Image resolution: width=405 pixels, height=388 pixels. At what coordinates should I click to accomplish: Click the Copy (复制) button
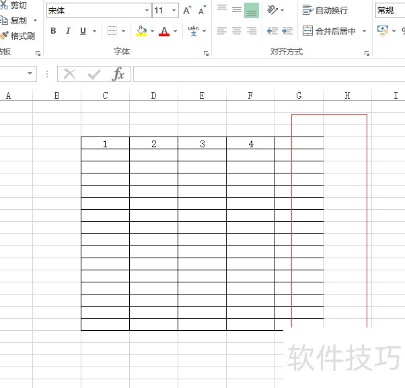(x=13, y=20)
